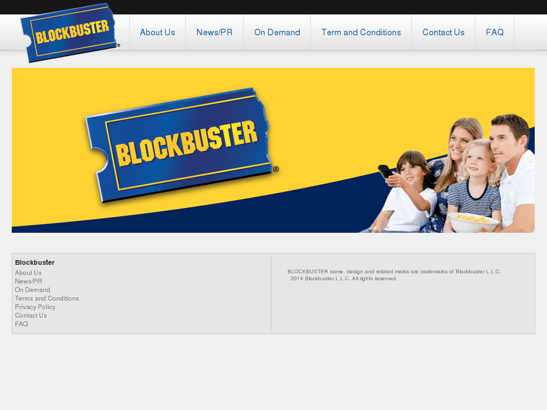This screenshot has width=547, height=410.
Task: Open News/PR in top navigation
Action: (214, 33)
